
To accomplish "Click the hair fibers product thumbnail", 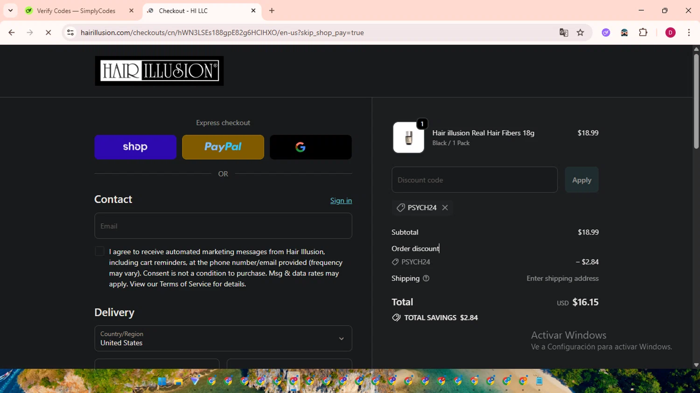I will coord(408,138).
